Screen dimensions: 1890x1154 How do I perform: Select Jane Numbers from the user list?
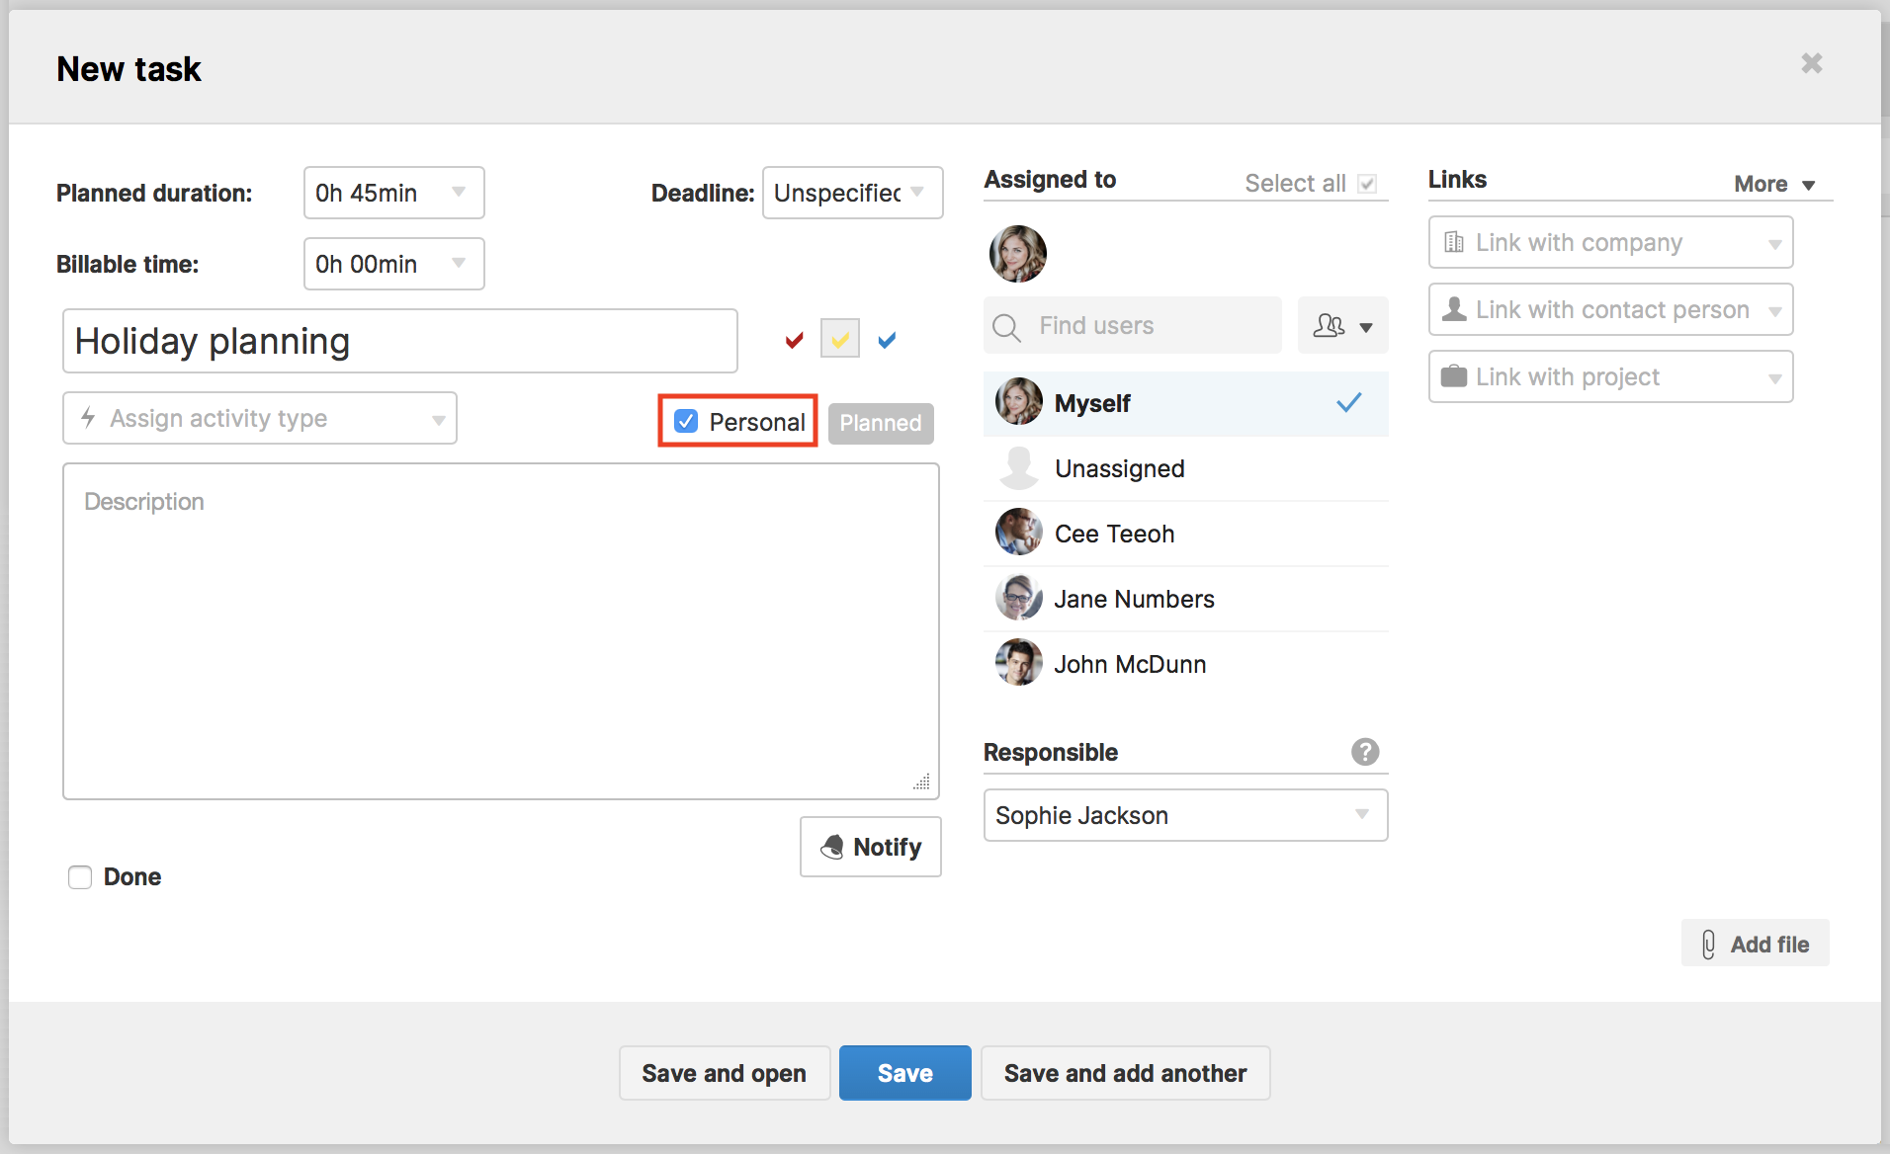coord(1134,599)
